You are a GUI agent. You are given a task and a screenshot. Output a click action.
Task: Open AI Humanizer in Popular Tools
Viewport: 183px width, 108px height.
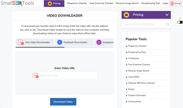(135, 102)
